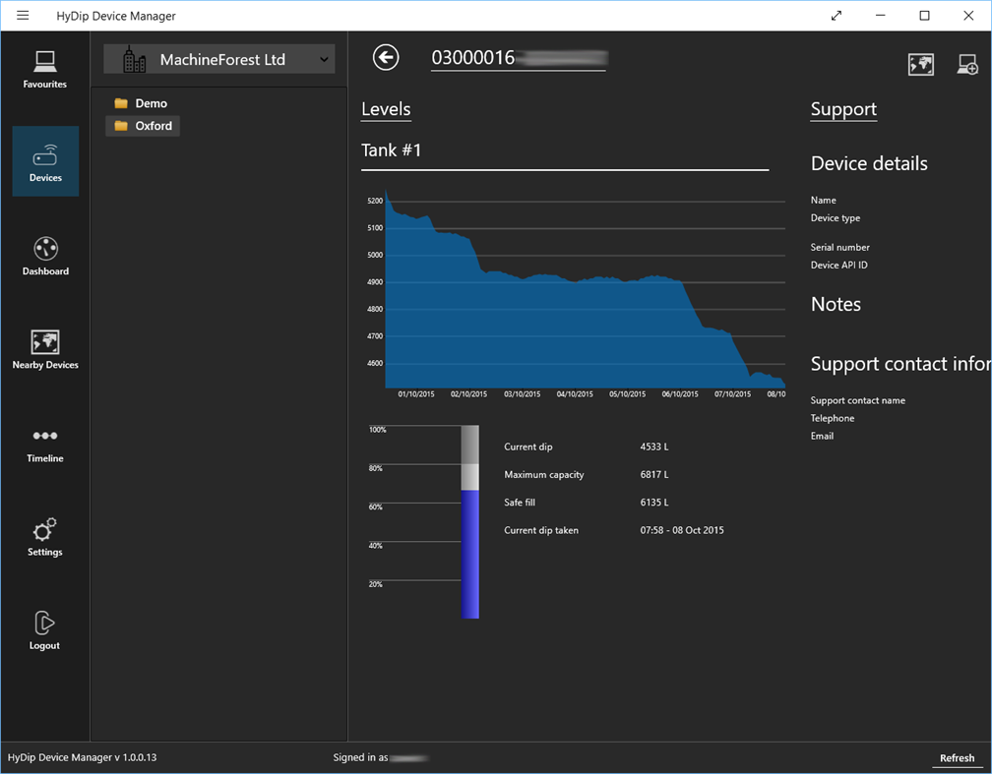The image size is (992, 774).
Task: Click the Notes heading
Action: click(836, 304)
